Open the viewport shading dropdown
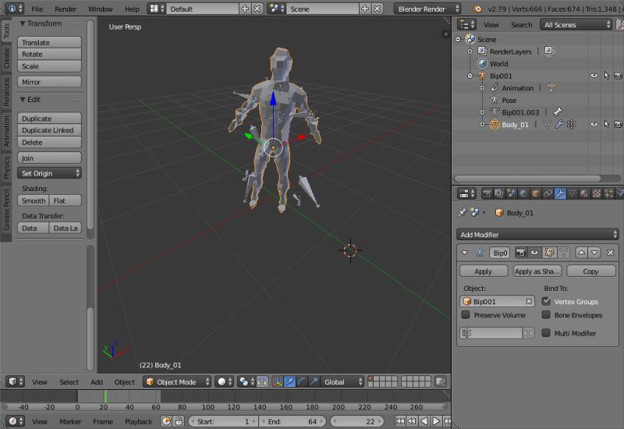 click(224, 381)
